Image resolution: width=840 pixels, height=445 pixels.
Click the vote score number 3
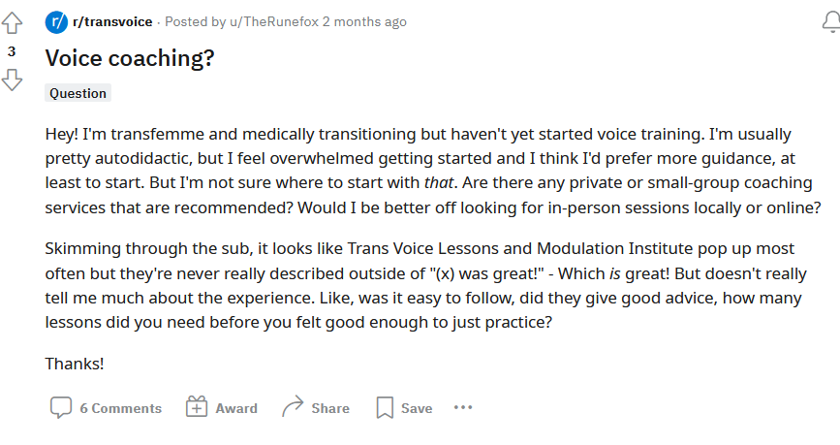tap(12, 51)
